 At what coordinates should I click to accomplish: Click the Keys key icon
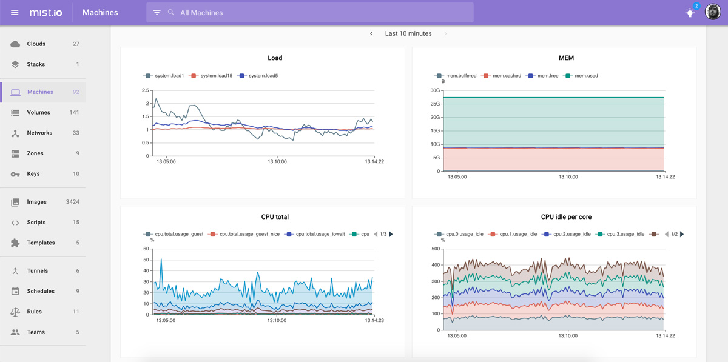[15, 173]
